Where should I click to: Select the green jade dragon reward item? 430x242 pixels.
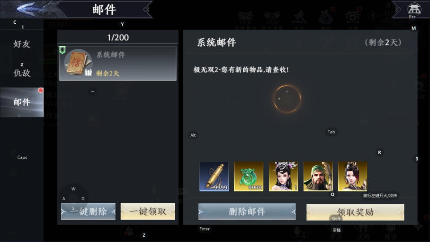[x=249, y=177]
